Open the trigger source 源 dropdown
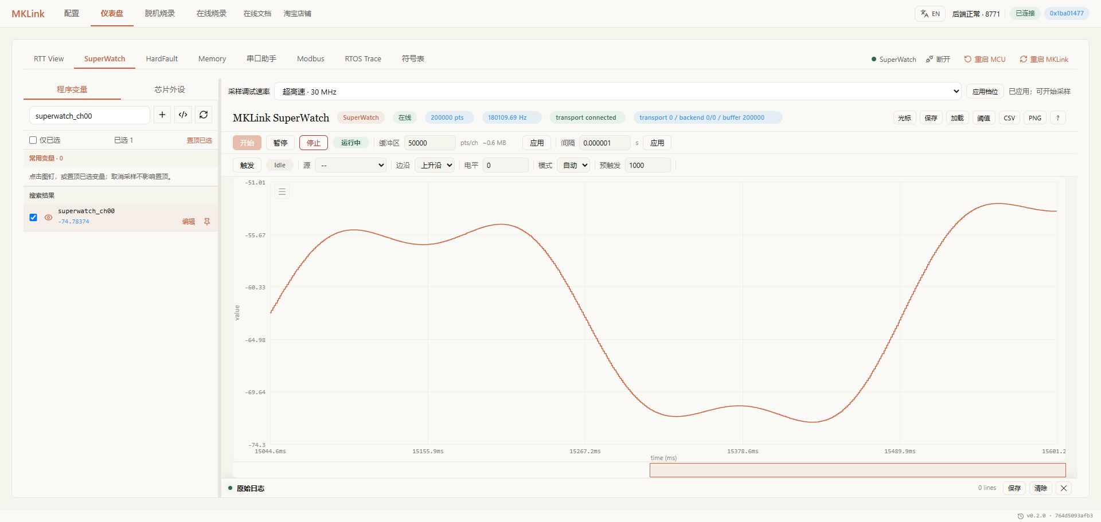Image resolution: width=1101 pixels, height=522 pixels. pyautogui.click(x=350, y=165)
